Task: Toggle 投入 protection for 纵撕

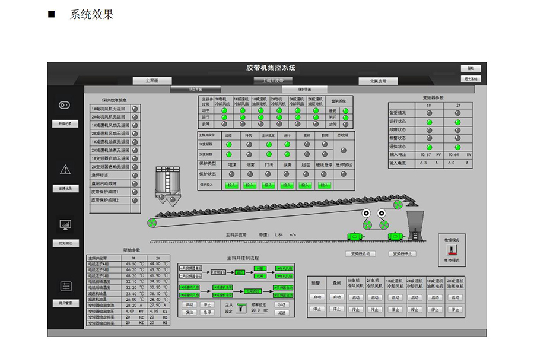Action: (x=287, y=185)
